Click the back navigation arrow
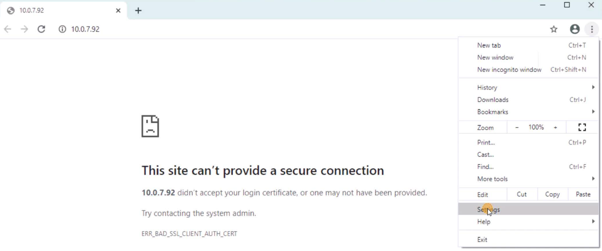This screenshot has width=602, height=251. (x=7, y=29)
